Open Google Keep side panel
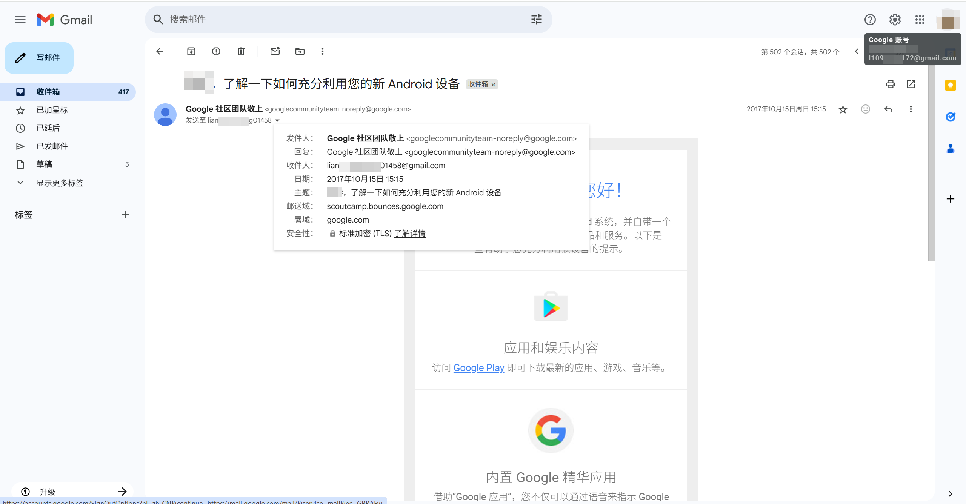Screen dimensions: 966x504 [x=951, y=86]
